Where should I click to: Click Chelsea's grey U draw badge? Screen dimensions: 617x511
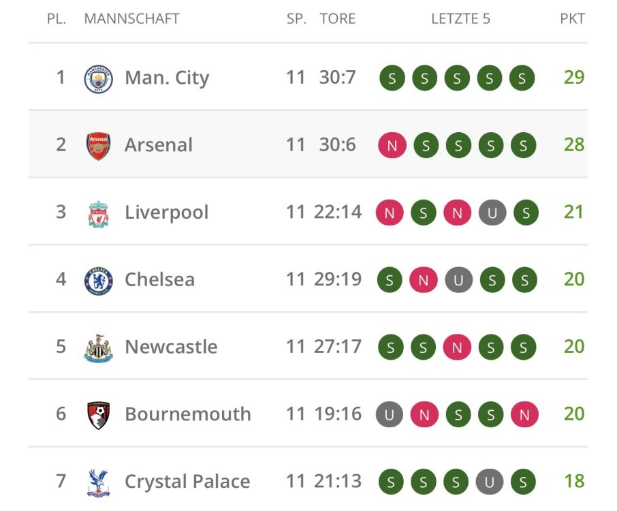tap(458, 280)
